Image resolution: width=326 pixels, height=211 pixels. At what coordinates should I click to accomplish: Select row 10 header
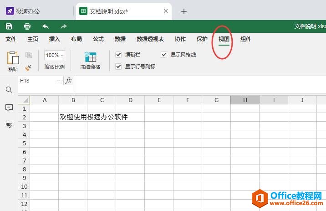pos(24,187)
